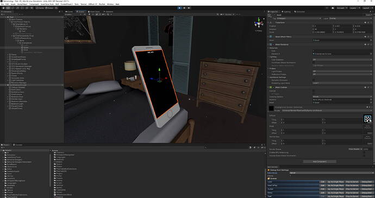
Task: Click the black material preview swatch
Action: point(271,108)
